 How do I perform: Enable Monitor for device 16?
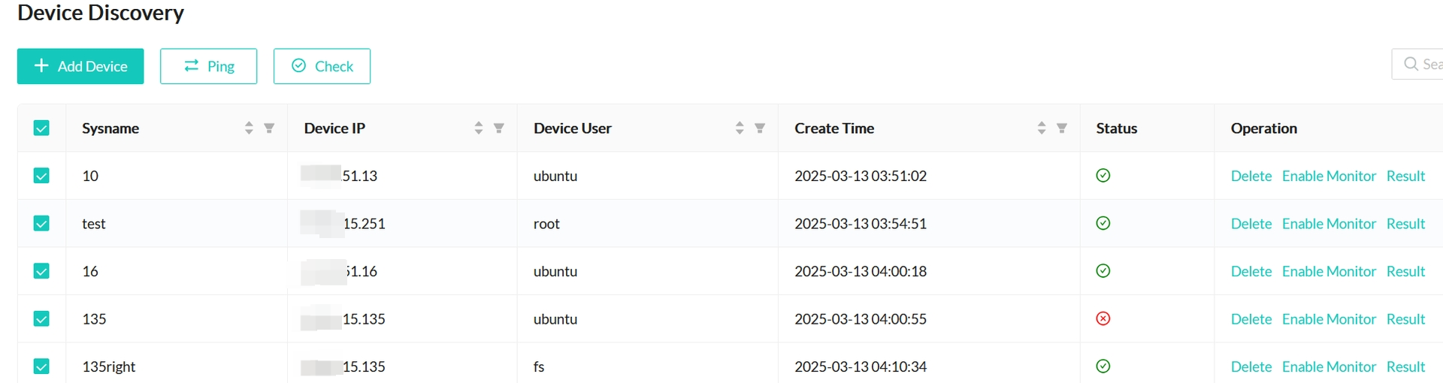point(1329,271)
